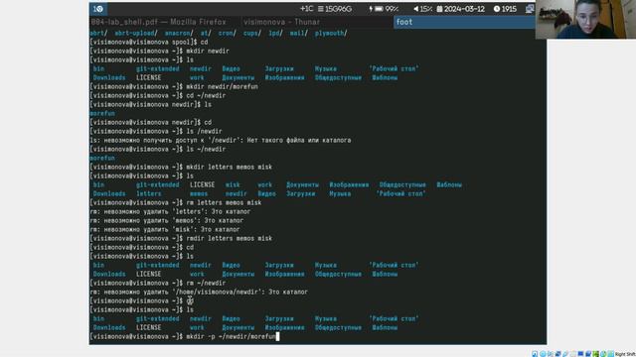
Task: Click the 'rmdir letters memos misk' command
Action: tap(230, 238)
